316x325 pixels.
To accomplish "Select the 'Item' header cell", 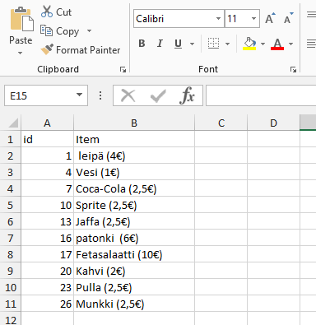I will pyautogui.click(x=134, y=139).
